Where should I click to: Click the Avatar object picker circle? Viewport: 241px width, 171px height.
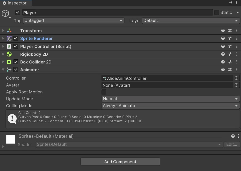236,85
